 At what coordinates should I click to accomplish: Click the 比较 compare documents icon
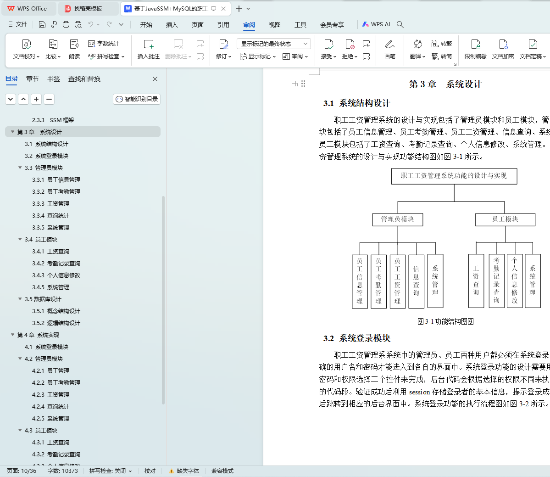pos(53,49)
